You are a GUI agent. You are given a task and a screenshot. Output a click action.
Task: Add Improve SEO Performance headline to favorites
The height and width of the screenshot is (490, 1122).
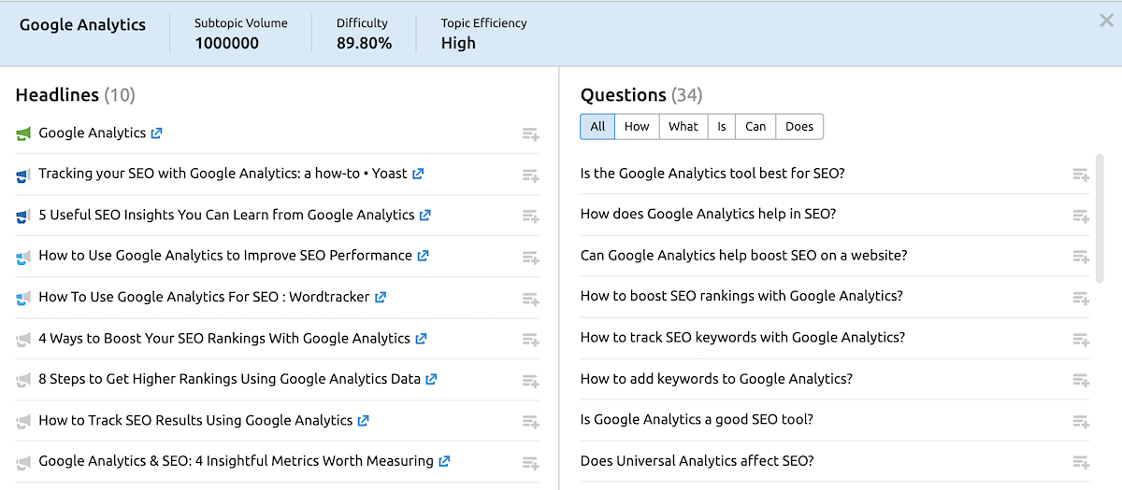[x=530, y=258]
